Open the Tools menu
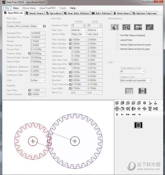The height and width of the screenshot is (175, 165). pyautogui.click(x=63, y=8)
